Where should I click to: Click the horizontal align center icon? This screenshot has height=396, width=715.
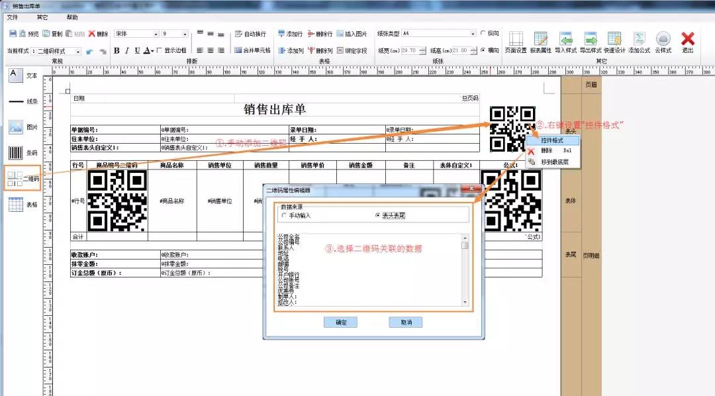(x=211, y=50)
